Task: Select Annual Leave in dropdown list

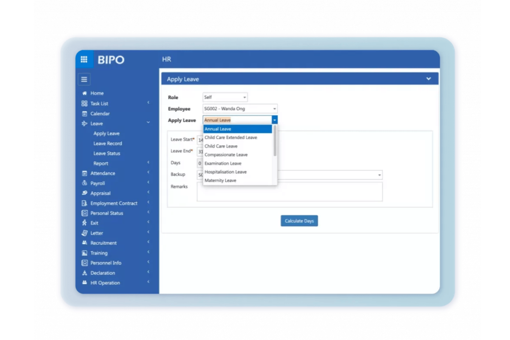Action: pyautogui.click(x=237, y=129)
